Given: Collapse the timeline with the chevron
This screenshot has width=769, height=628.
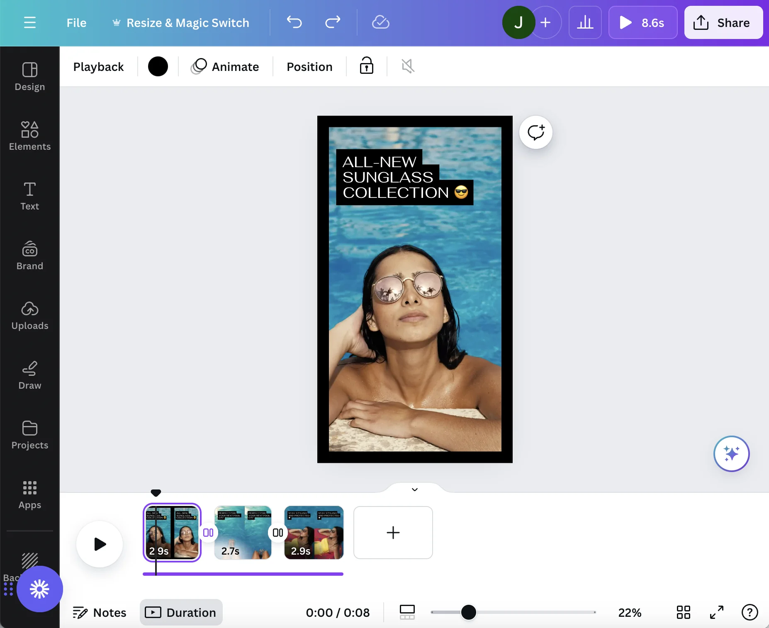Looking at the screenshot, I should [x=414, y=489].
